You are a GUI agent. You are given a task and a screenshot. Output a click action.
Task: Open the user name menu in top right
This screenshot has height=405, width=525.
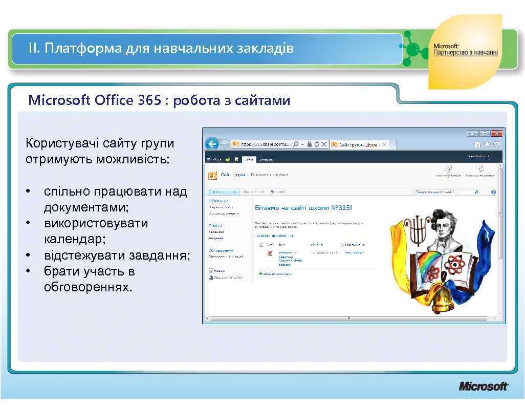pyautogui.click(x=478, y=157)
